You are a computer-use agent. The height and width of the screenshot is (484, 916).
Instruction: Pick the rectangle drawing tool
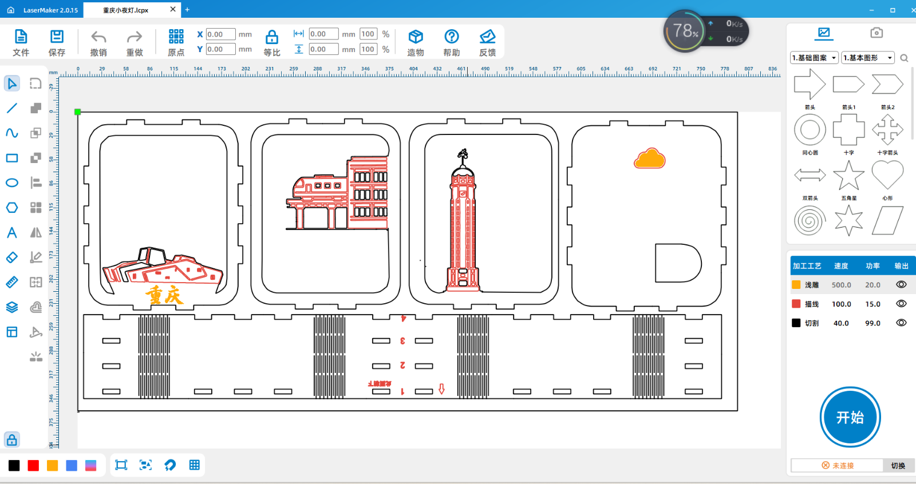point(12,158)
